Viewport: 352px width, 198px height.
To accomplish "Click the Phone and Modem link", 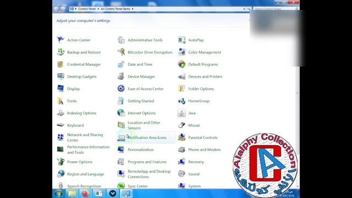I will [x=204, y=150].
